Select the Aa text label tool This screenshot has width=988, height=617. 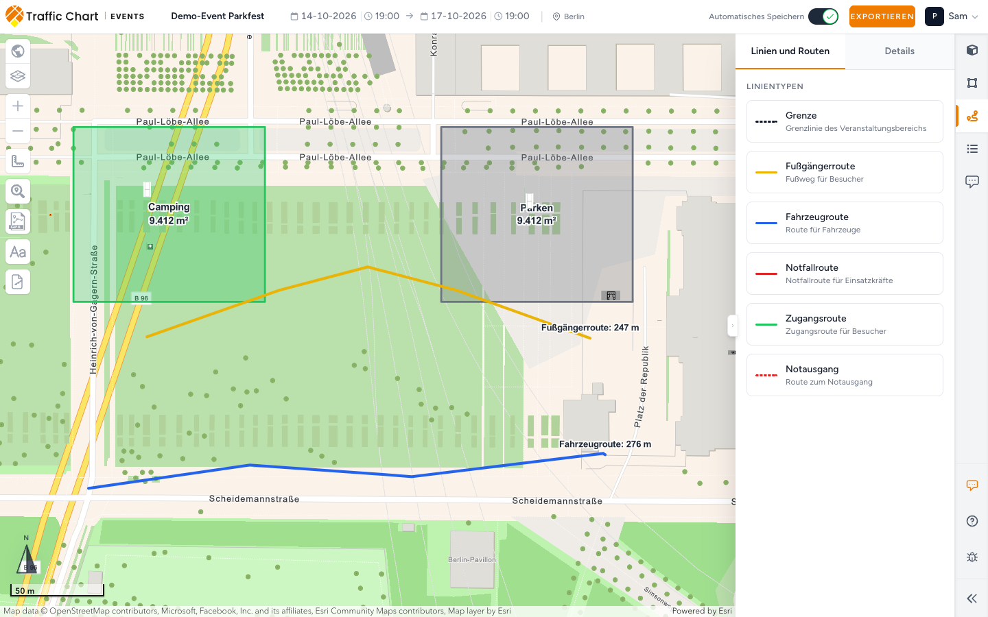pyautogui.click(x=18, y=252)
